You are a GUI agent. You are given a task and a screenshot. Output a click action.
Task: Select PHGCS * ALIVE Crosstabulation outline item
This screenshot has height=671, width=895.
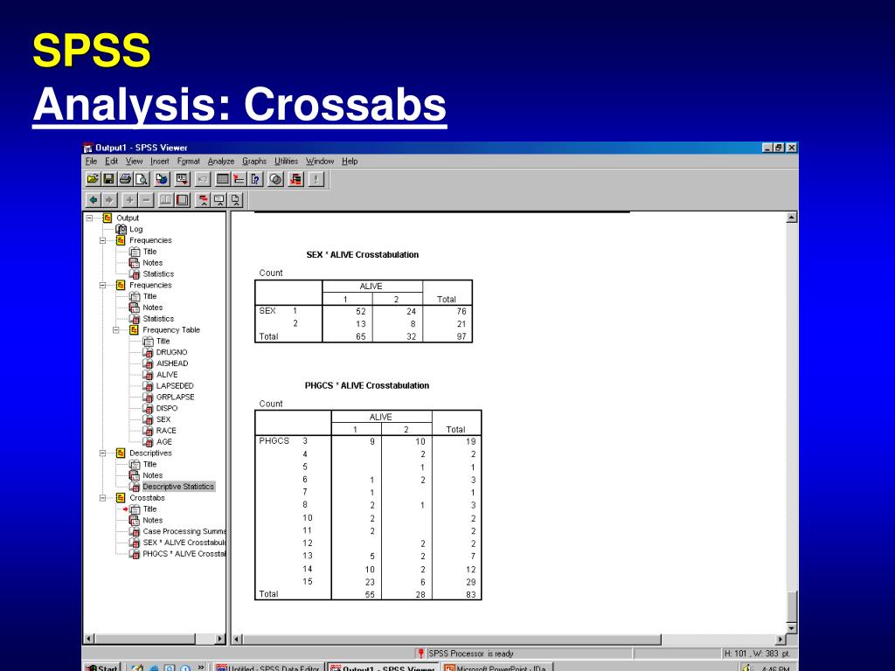184,554
